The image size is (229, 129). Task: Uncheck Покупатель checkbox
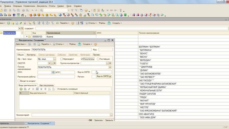click(82, 59)
